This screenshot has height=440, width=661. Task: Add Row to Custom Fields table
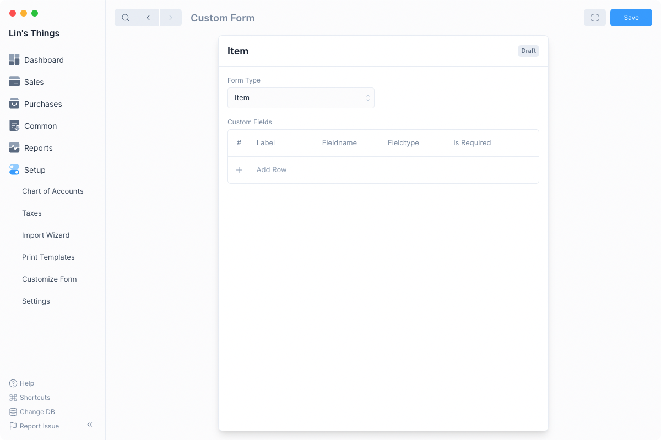pyautogui.click(x=272, y=170)
